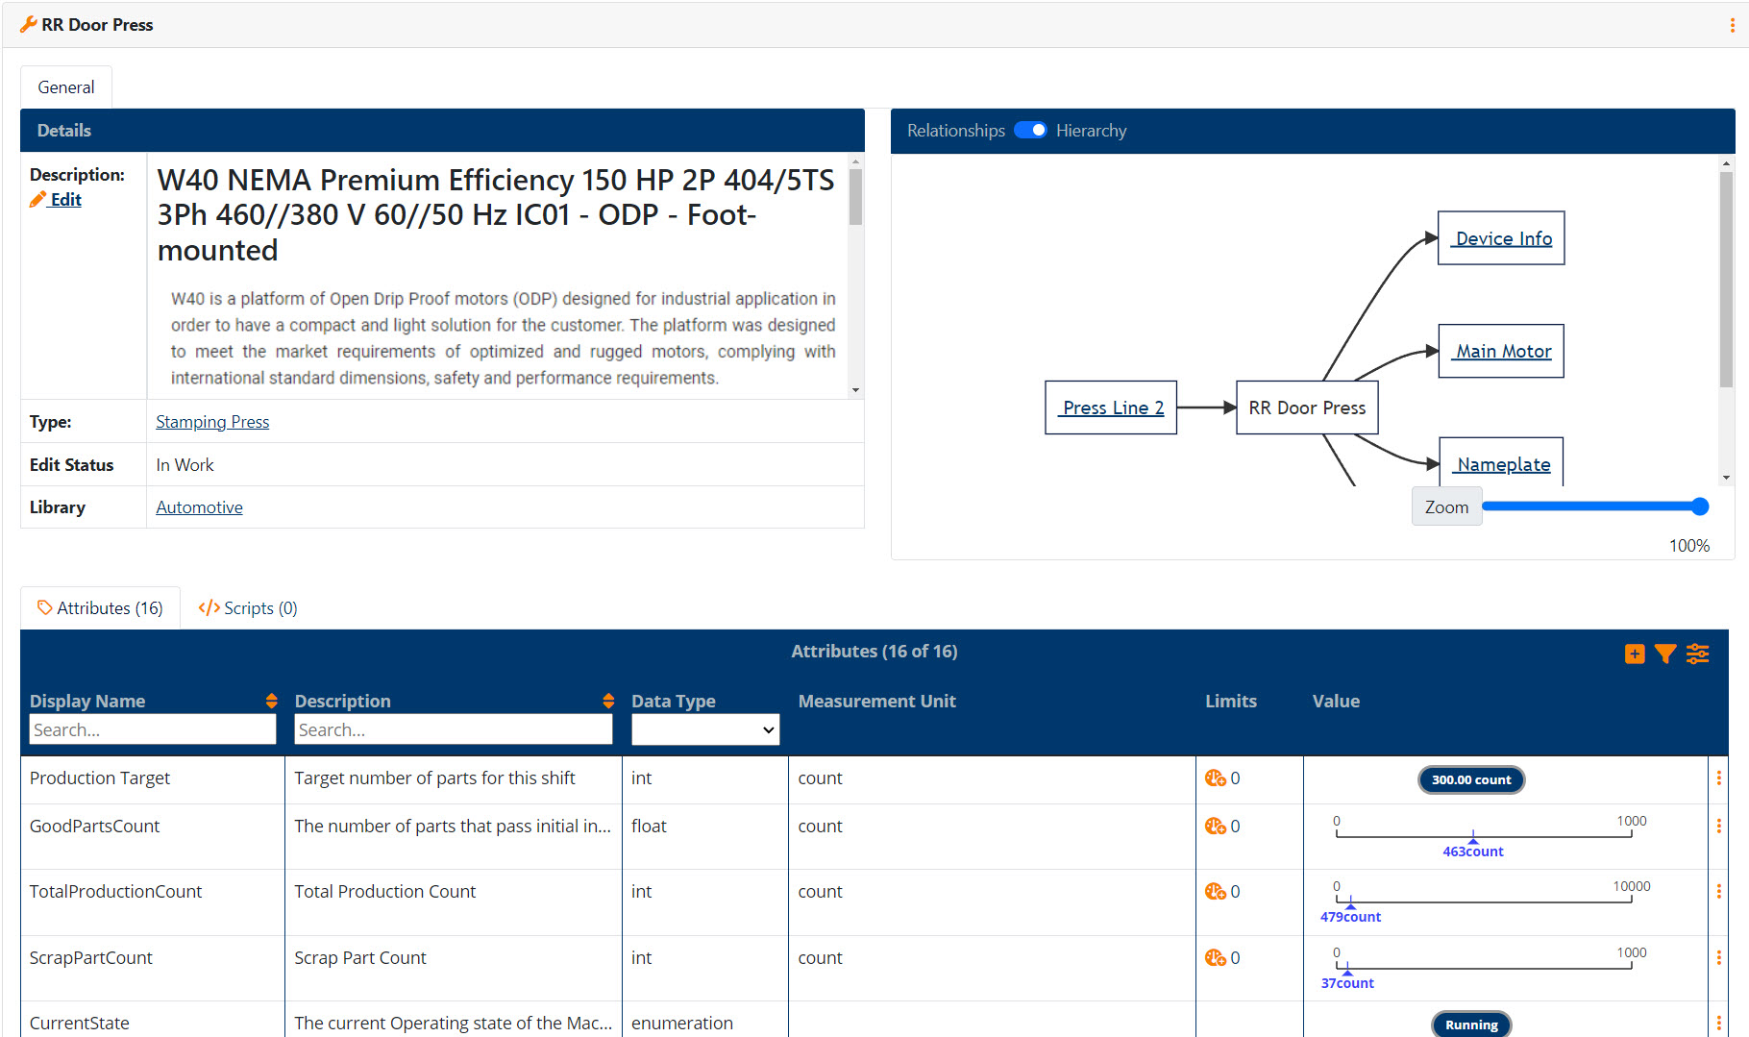Viewport: 1749px width, 1037px height.
Task: Click the ScrapPartCount limits icon
Action: click(x=1215, y=958)
